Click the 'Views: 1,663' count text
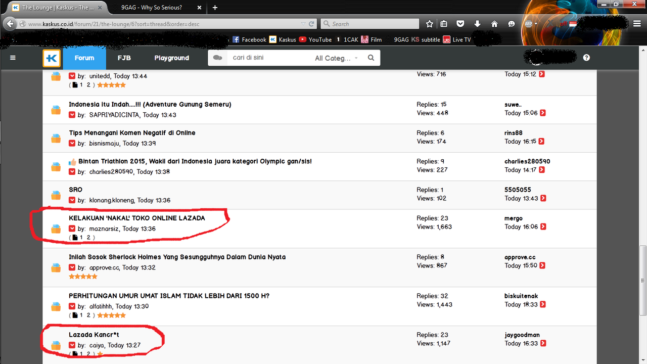This screenshot has height=364, width=647. coord(435,227)
